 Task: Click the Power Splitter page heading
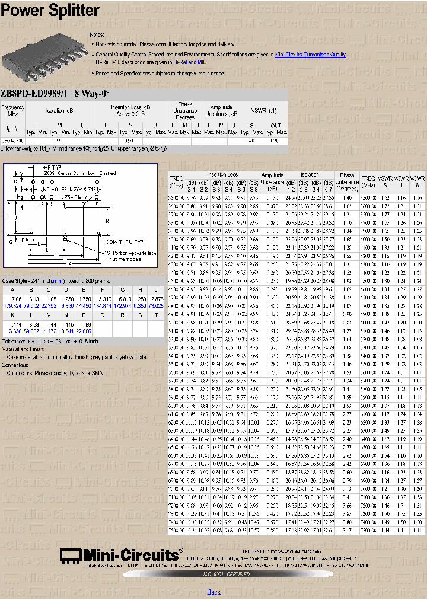pos(50,10)
